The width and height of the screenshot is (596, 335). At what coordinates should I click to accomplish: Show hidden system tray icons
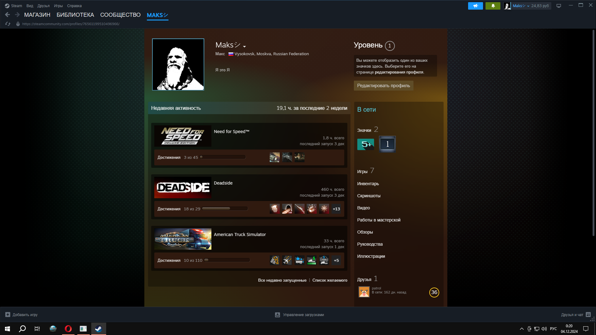[521, 329]
